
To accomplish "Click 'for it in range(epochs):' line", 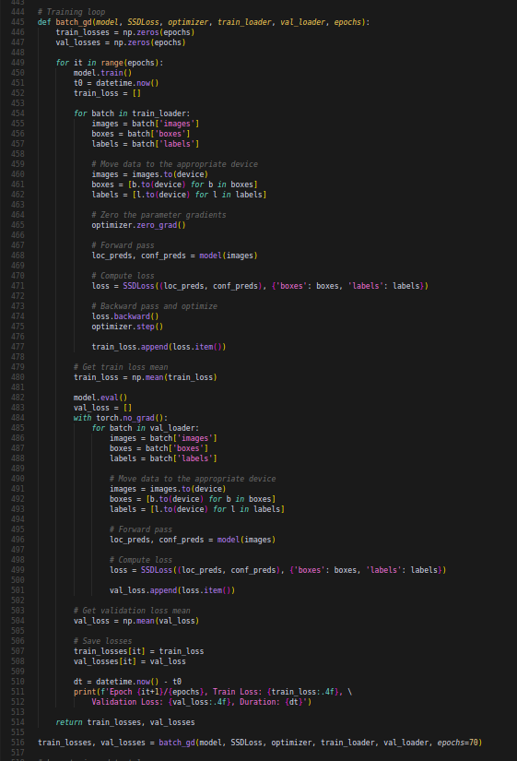I will point(110,63).
